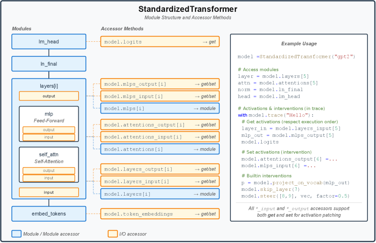This screenshot has height=243, width=376.
Task: Click the self_attn Self-Attention block title
Action: (x=49, y=158)
